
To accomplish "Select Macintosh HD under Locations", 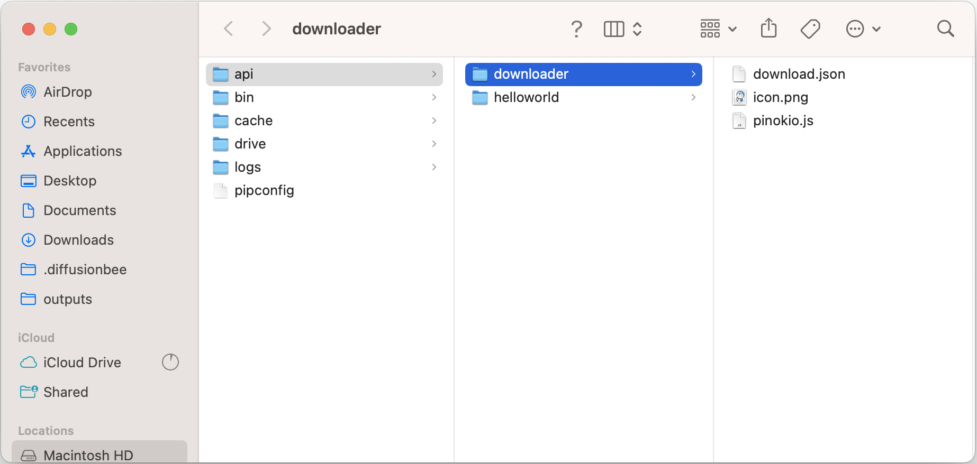I will click(88, 454).
